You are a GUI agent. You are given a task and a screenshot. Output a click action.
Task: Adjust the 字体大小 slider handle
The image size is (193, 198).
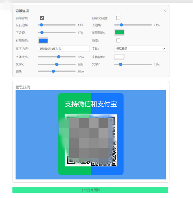click(59, 57)
